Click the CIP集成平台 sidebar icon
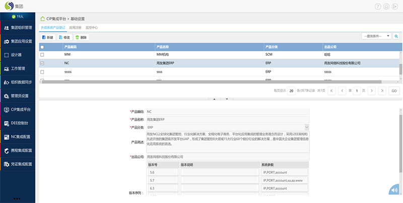The height and width of the screenshot is (203, 403). [x=7, y=110]
